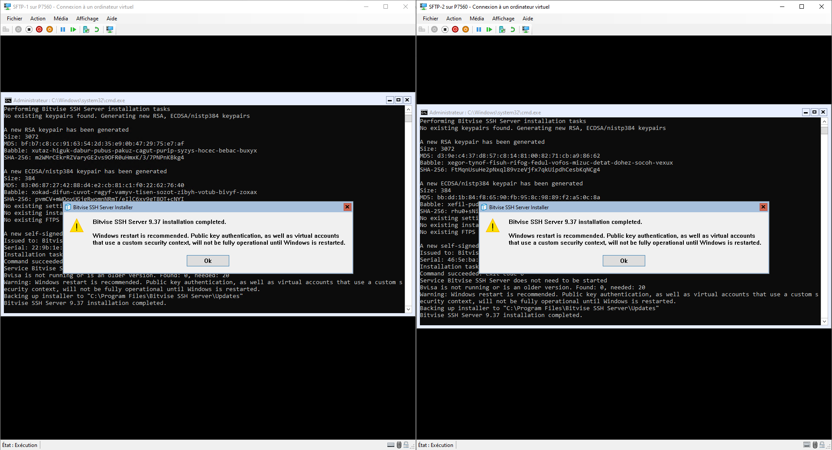This screenshot has width=832, height=450.
Task: Close Bitvise installer dialog in SFTP-2
Action: pyautogui.click(x=763, y=207)
